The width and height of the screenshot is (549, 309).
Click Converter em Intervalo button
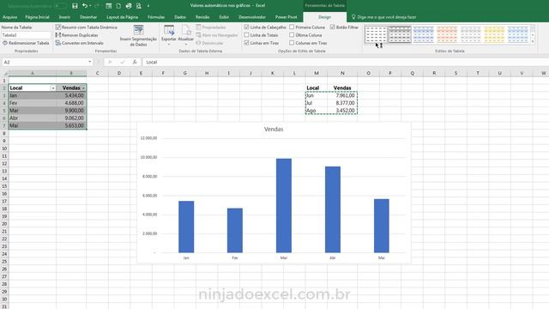(80, 43)
